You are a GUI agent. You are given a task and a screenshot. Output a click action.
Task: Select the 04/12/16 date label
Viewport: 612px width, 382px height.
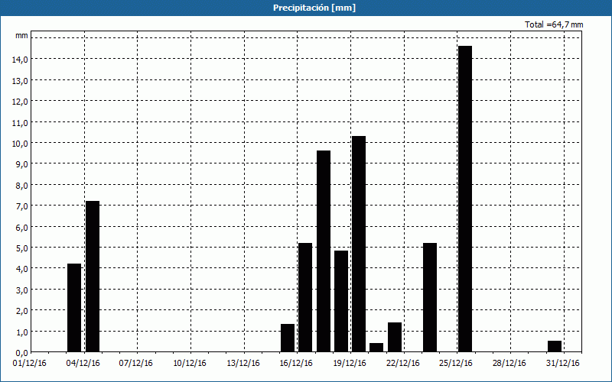83,364
